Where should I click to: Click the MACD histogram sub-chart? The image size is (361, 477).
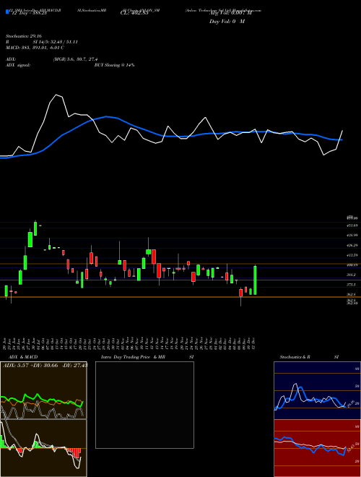point(43,448)
